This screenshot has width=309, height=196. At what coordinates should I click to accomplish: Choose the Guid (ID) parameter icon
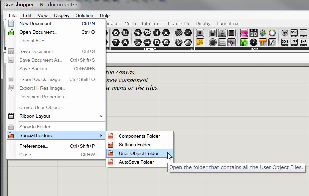click(157, 42)
